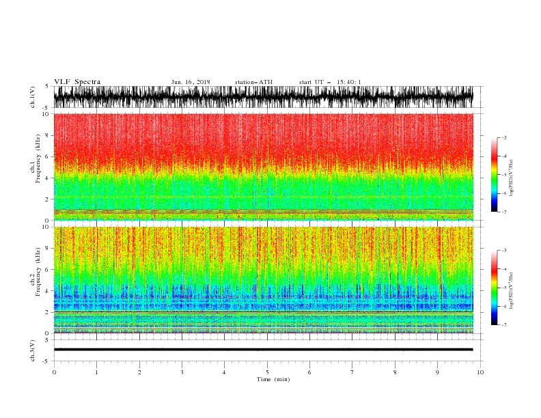Click time axis tick label "9"
This screenshot has height=418, width=541.
coord(437,372)
